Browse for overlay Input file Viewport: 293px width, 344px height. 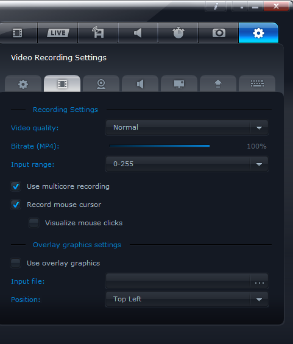click(x=259, y=281)
